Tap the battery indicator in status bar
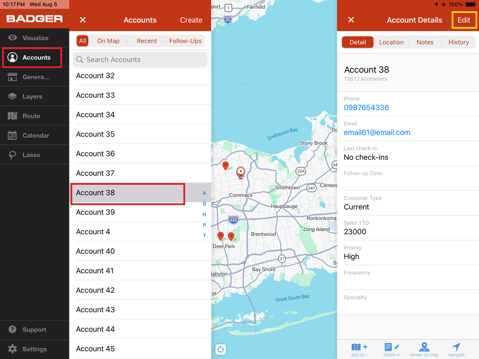 coord(471,5)
